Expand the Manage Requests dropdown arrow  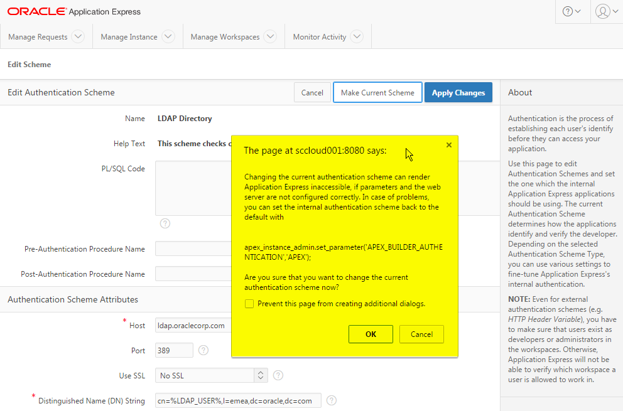(78, 36)
